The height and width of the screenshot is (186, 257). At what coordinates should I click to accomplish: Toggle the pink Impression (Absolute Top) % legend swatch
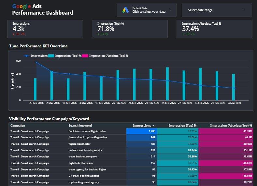click(x=85, y=56)
